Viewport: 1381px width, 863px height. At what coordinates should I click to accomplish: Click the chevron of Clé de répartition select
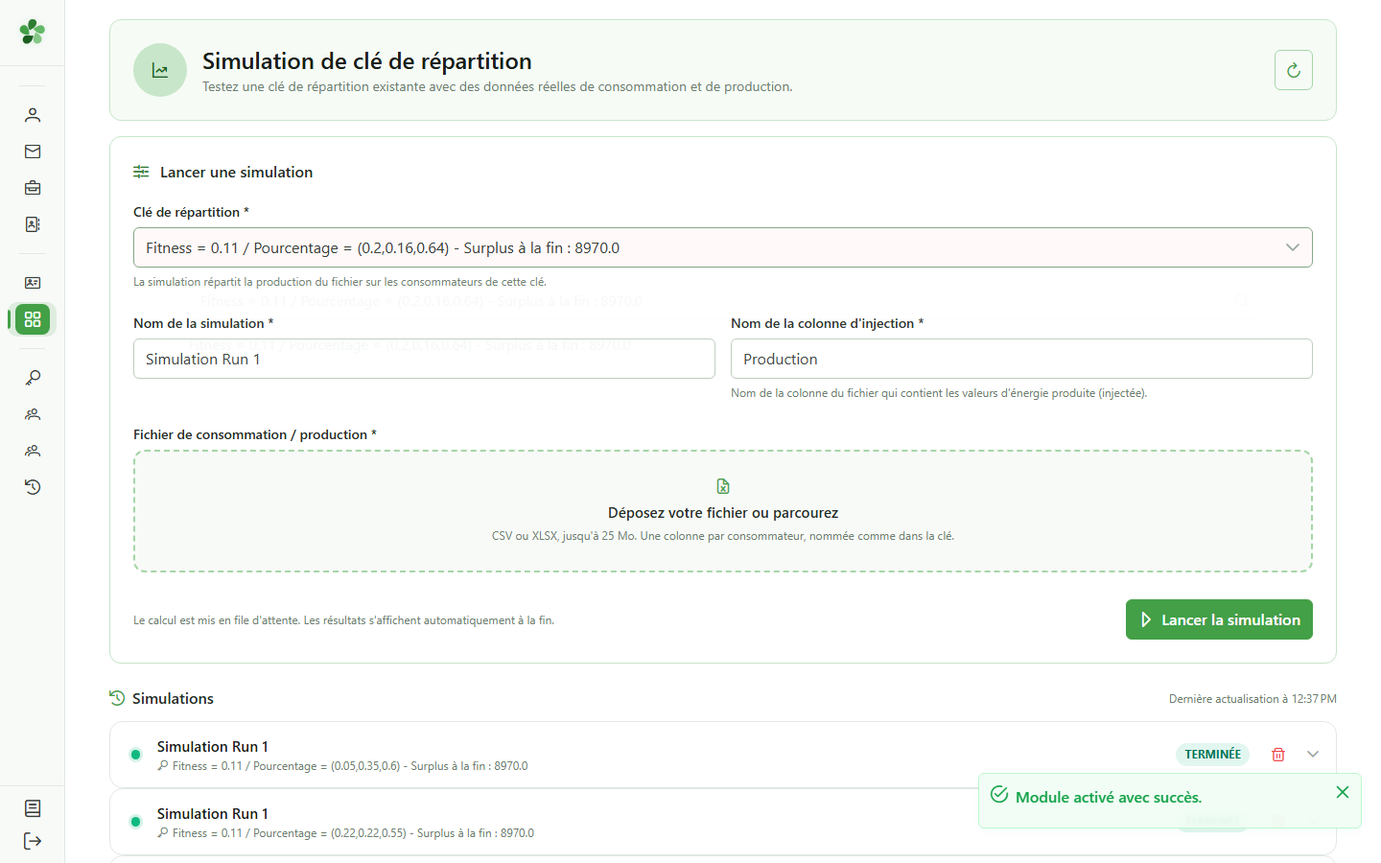tap(1293, 247)
